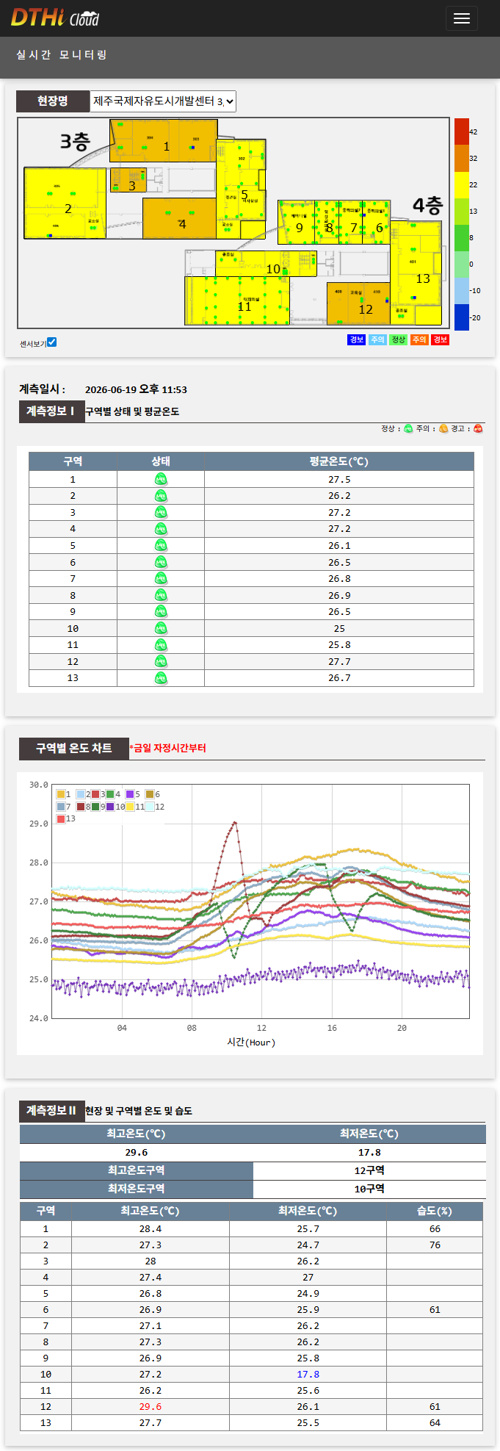Click zone 10 status icon in table

point(161,628)
